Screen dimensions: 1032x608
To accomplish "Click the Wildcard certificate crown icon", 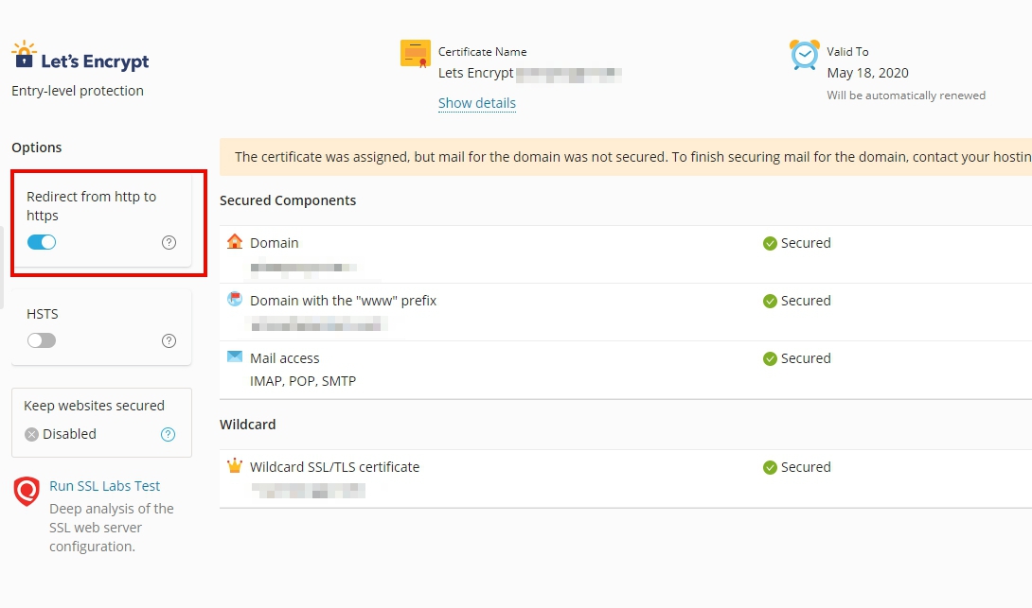I will 235,466.
